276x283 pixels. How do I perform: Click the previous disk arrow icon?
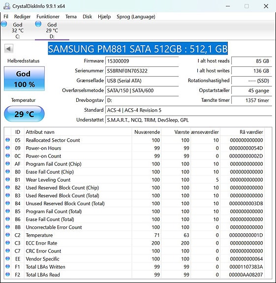[x=9, y=49]
